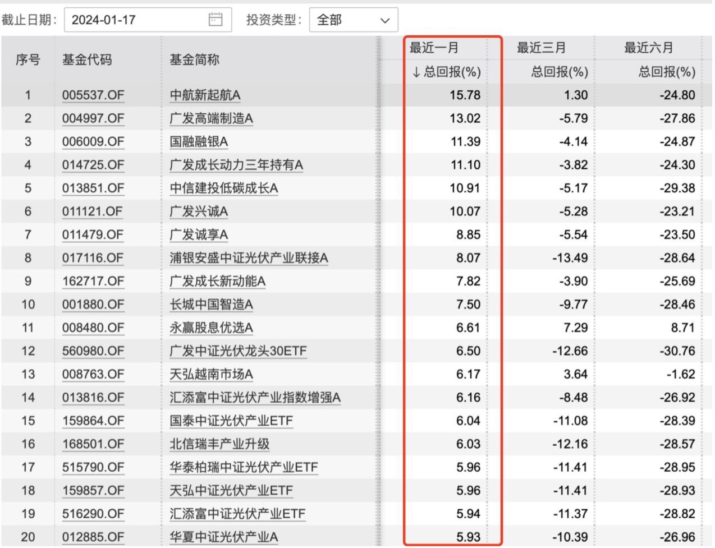
Task: Open fund code 162717.OF
Action: coord(93,281)
